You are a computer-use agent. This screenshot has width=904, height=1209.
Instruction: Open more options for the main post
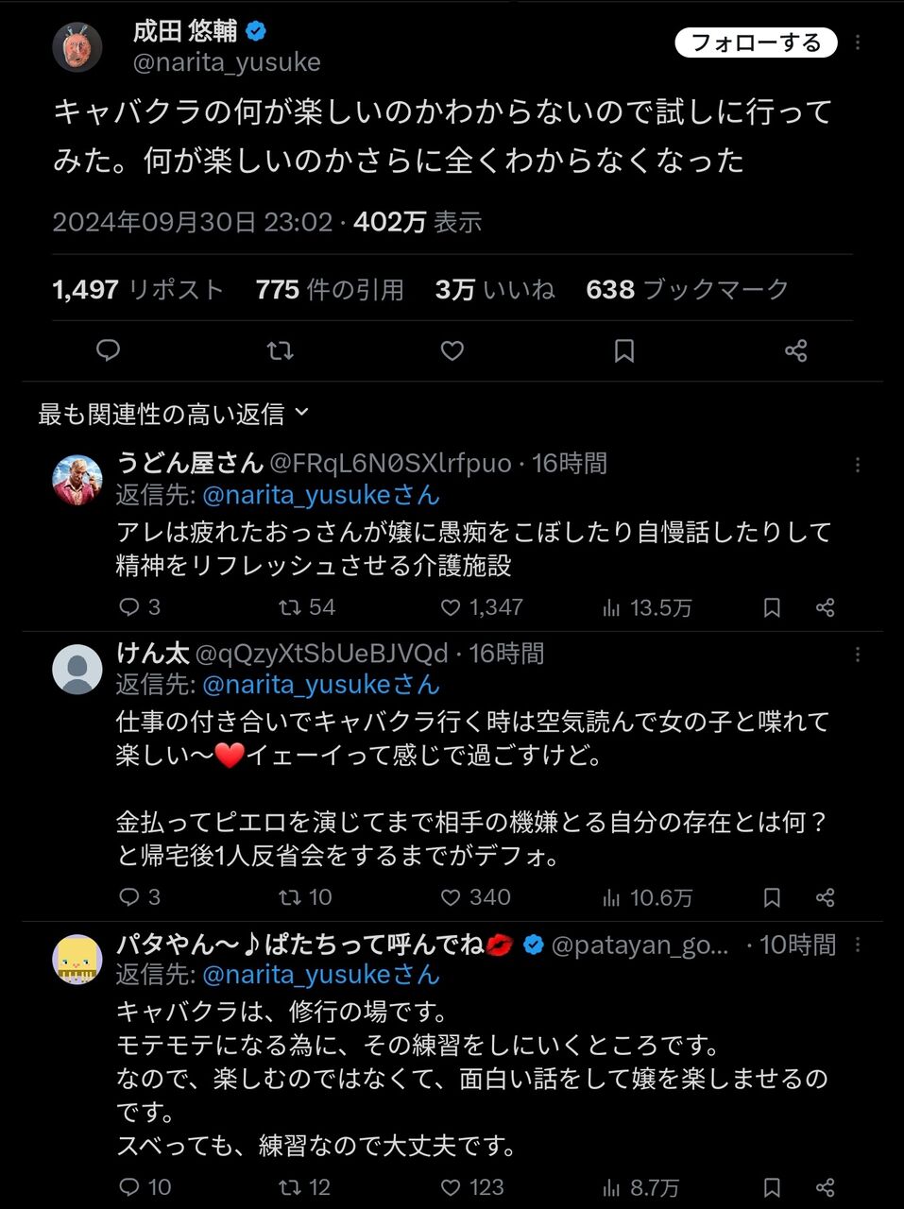click(x=858, y=43)
